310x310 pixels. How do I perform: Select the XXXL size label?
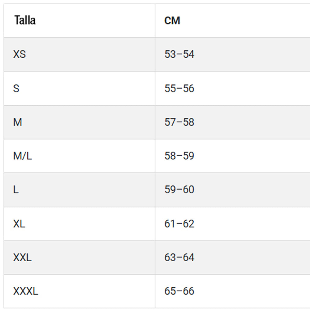[25, 291]
